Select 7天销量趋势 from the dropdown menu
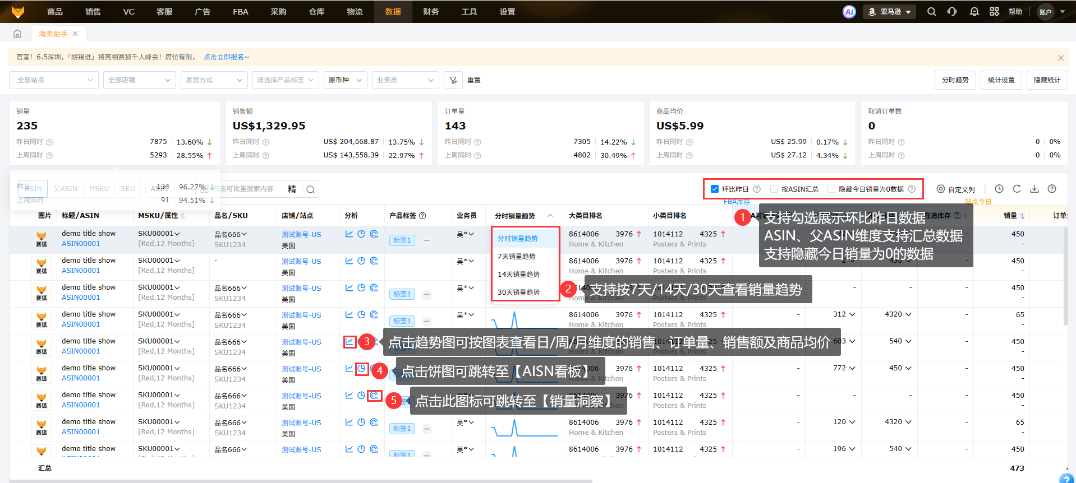 tap(517, 257)
